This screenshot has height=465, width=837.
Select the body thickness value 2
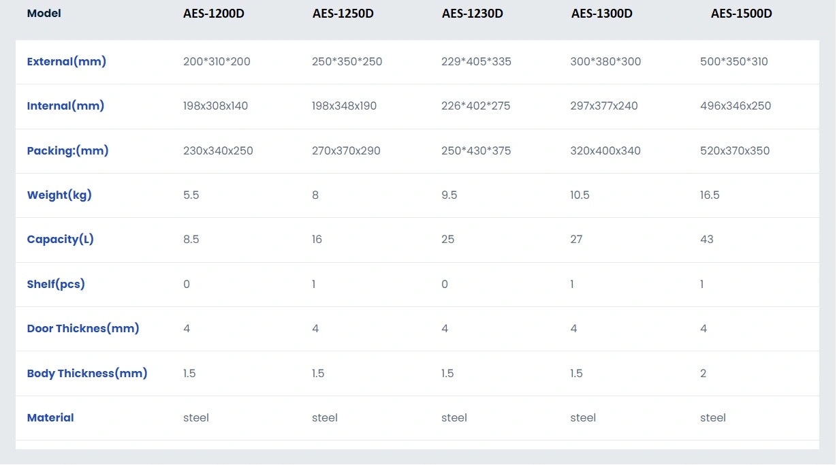tap(704, 374)
